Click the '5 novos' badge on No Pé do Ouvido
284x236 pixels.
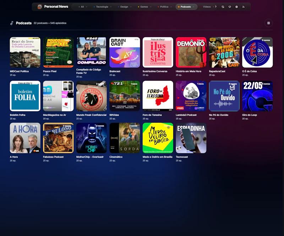click(x=233, y=84)
